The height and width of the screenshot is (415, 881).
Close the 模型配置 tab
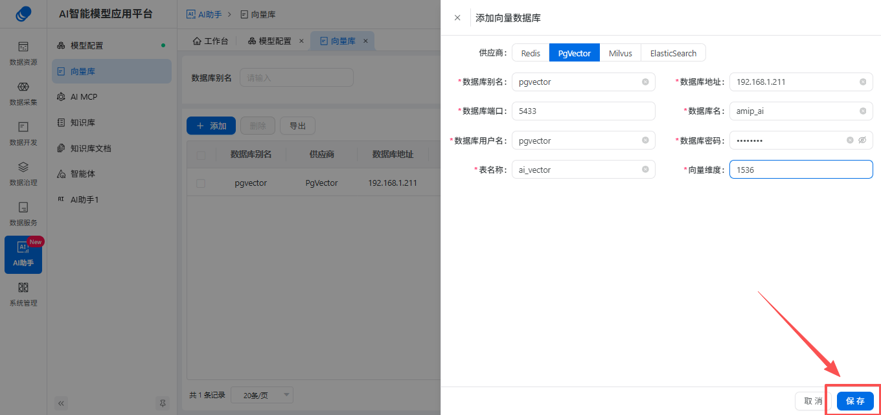click(301, 41)
